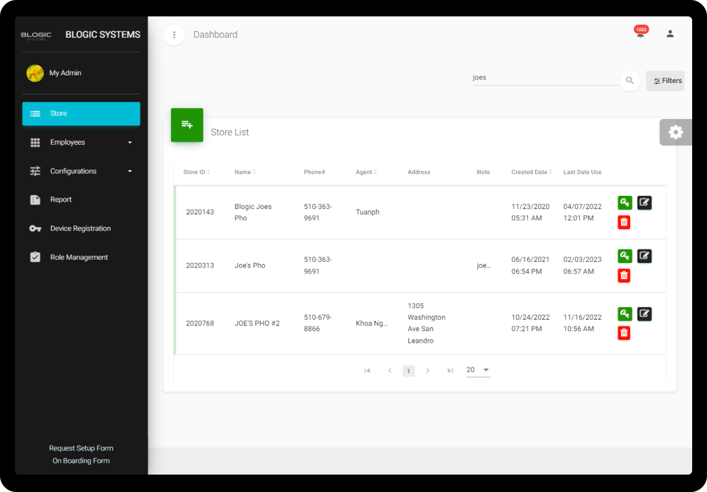Screen dimensions: 707x492
Task: Sort the table by Created Date
Action: pyautogui.click(x=531, y=172)
